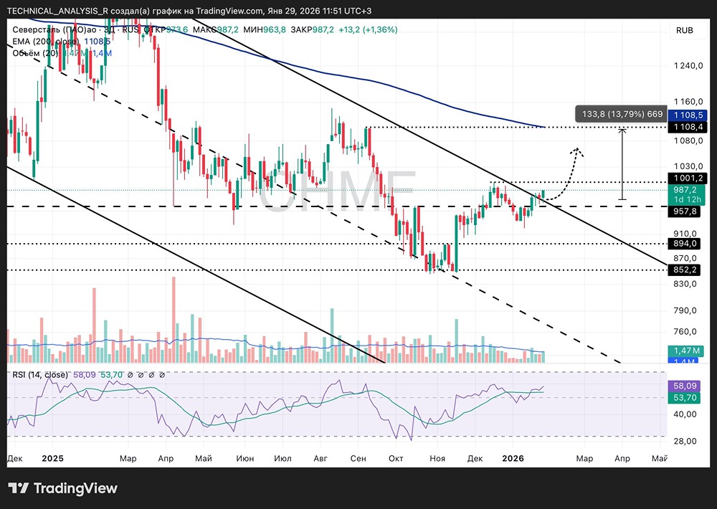Click the dotted curved arrow head
The image size is (717, 509).
576,151
